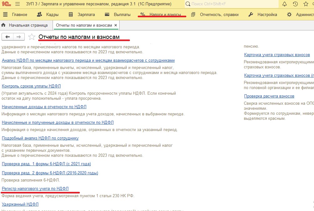This screenshot has height=211, width=314.
Task: Open Проверка разд. 2 формы 6-НДФЛ link
Action: pos(50,173)
